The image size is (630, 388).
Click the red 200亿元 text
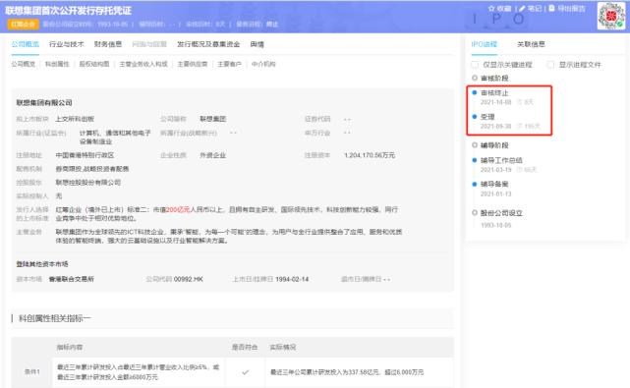pos(178,209)
